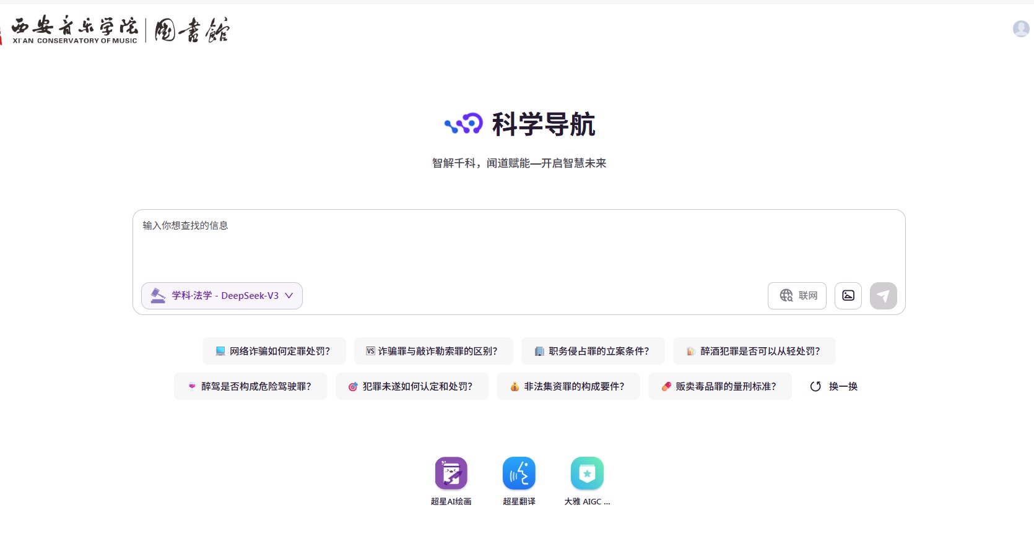This screenshot has width=1034, height=557.
Task: Select the 醉驾是否构成危险驾驶罪 question
Action: [250, 386]
